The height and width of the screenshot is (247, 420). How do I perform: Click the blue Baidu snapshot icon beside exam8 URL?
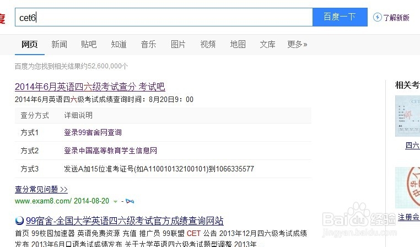pyautogui.click(x=130, y=201)
